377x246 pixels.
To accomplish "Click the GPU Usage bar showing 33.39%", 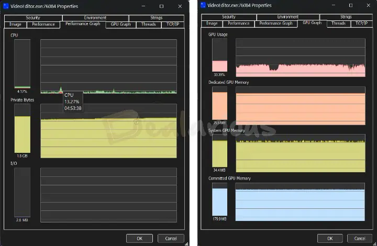I will (219, 55).
